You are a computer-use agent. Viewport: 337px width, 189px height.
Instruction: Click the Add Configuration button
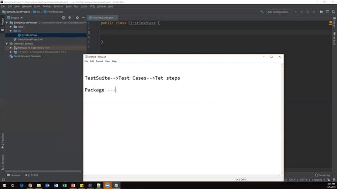click(x=277, y=12)
